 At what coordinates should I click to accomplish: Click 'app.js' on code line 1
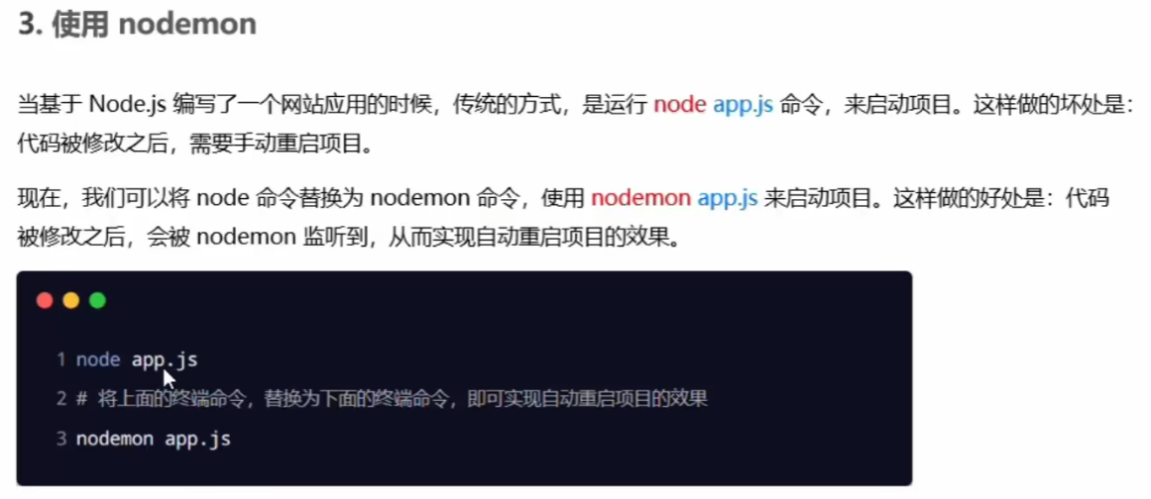point(165,360)
